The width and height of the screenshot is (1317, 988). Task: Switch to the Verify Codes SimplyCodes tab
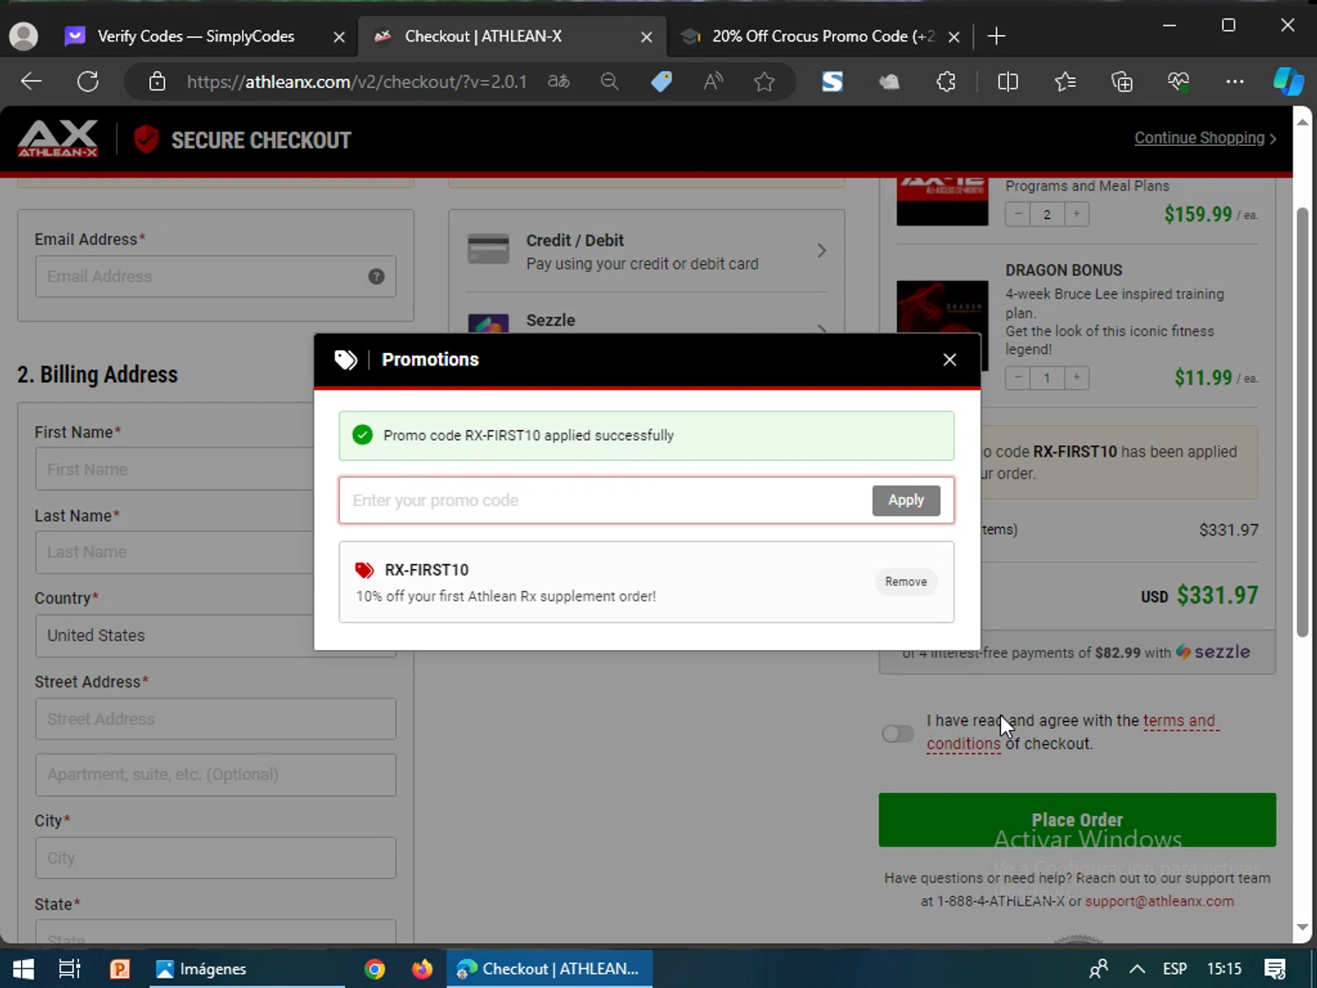[x=196, y=36]
